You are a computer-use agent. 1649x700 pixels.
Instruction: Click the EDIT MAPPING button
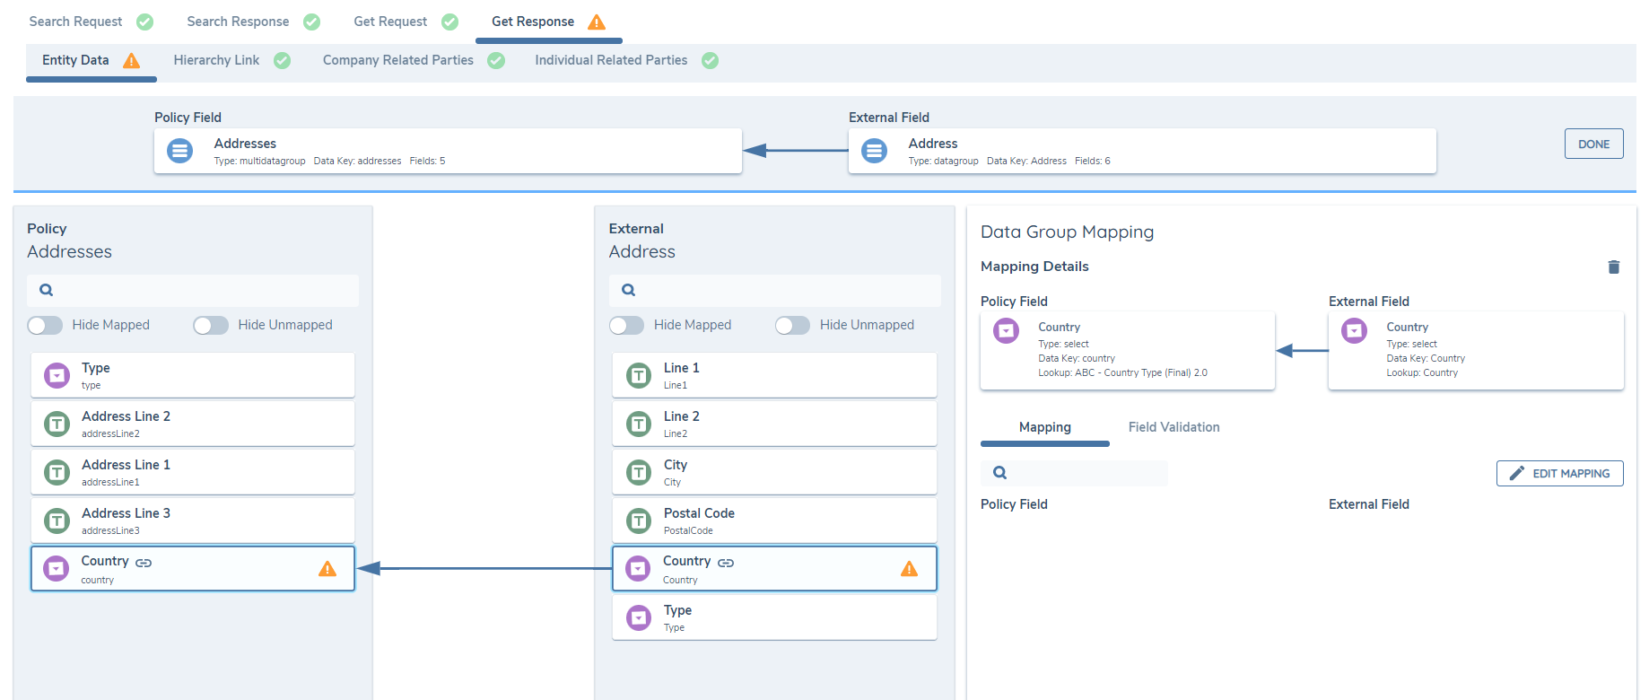click(1559, 473)
